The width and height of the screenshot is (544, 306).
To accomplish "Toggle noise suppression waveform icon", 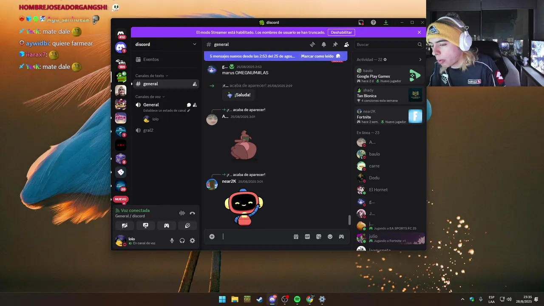I will point(182,213).
